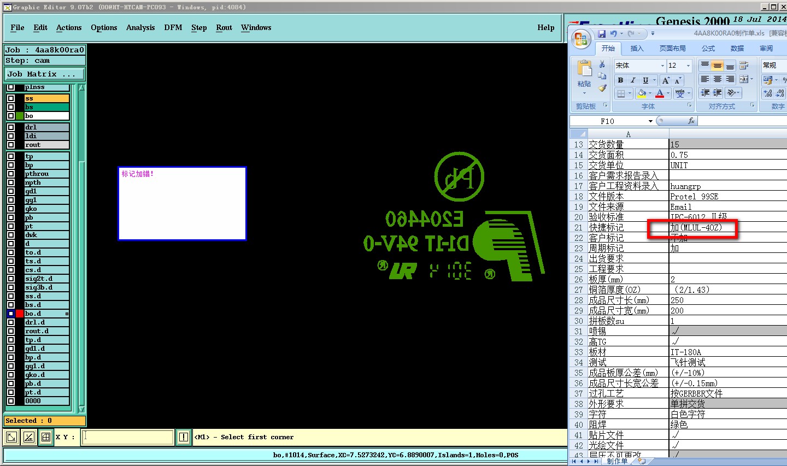
Task: Click the Font Color red A icon
Action: click(660, 93)
